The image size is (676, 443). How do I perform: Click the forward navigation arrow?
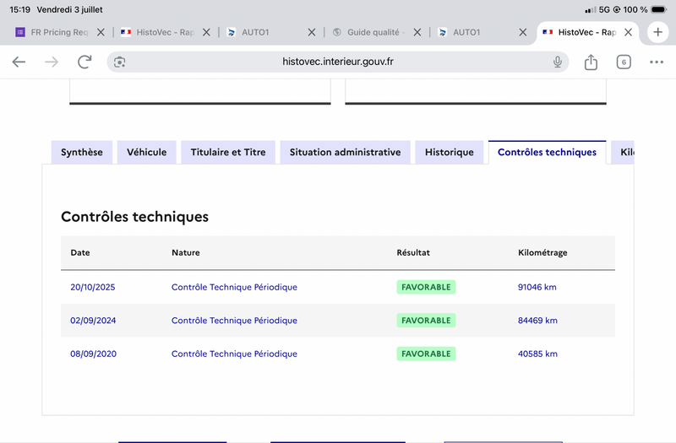52,62
